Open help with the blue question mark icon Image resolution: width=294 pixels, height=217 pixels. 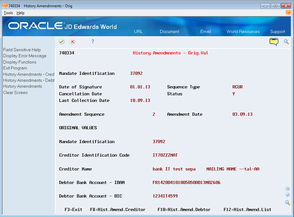coord(93,42)
